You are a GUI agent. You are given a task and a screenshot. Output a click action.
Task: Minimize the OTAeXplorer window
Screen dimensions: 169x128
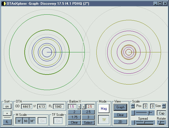coord(155,4)
